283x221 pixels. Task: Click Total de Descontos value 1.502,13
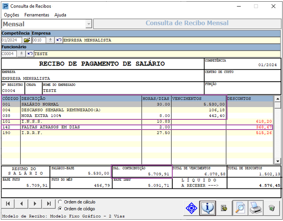pyautogui.click(x=270, y=174)
